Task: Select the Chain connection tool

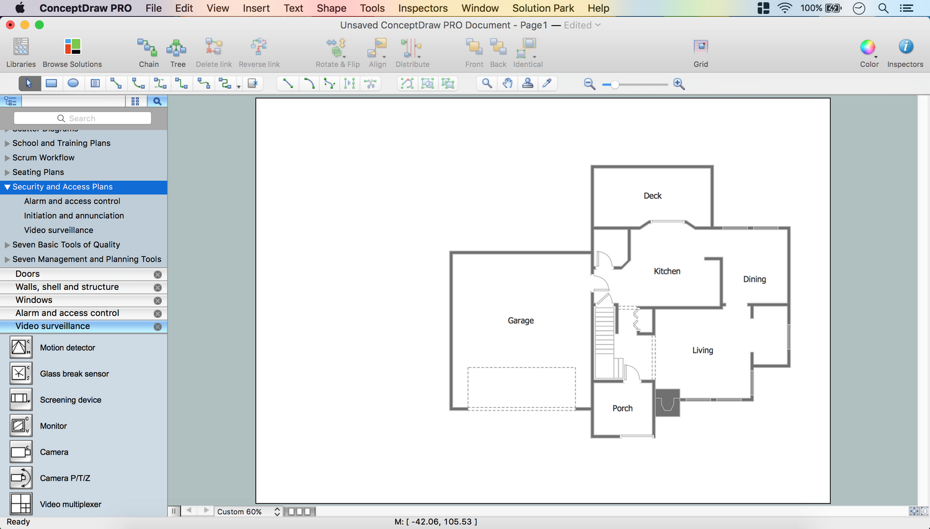Action: 148,48
